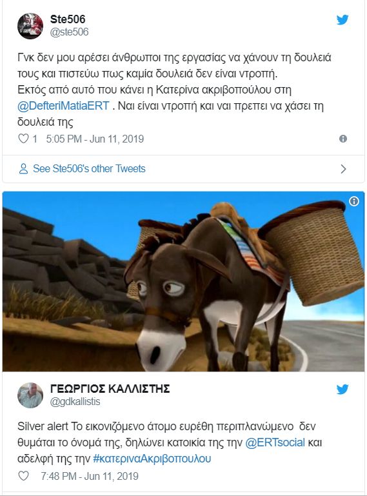Like Ste506's tweet with the heart icon

click(x=23, y=139)
